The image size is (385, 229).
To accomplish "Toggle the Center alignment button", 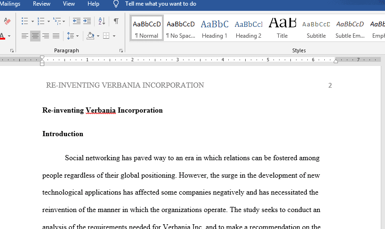I will pyautogui.click(x=35, y=36).
